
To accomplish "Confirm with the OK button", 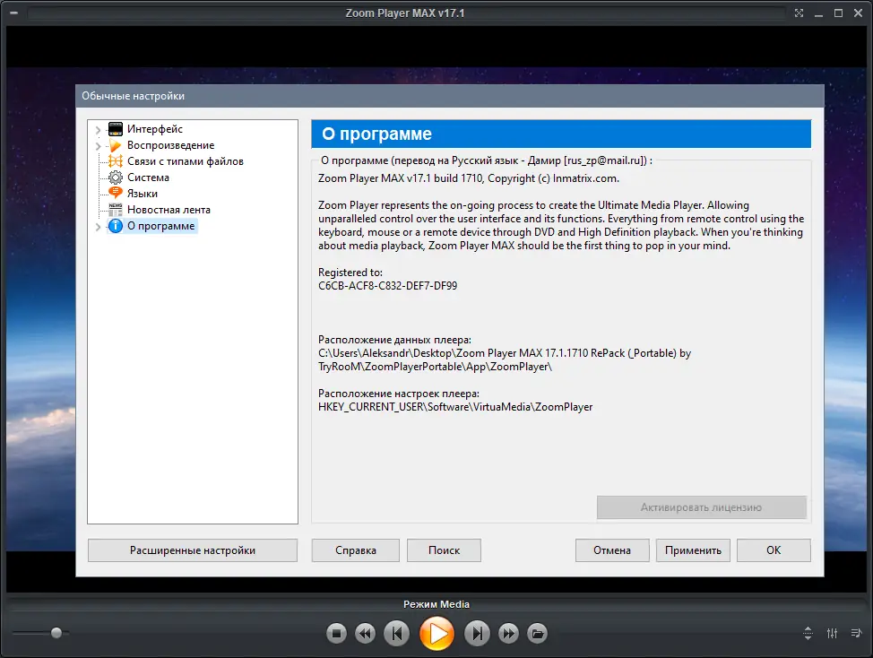I will point(774,550).
